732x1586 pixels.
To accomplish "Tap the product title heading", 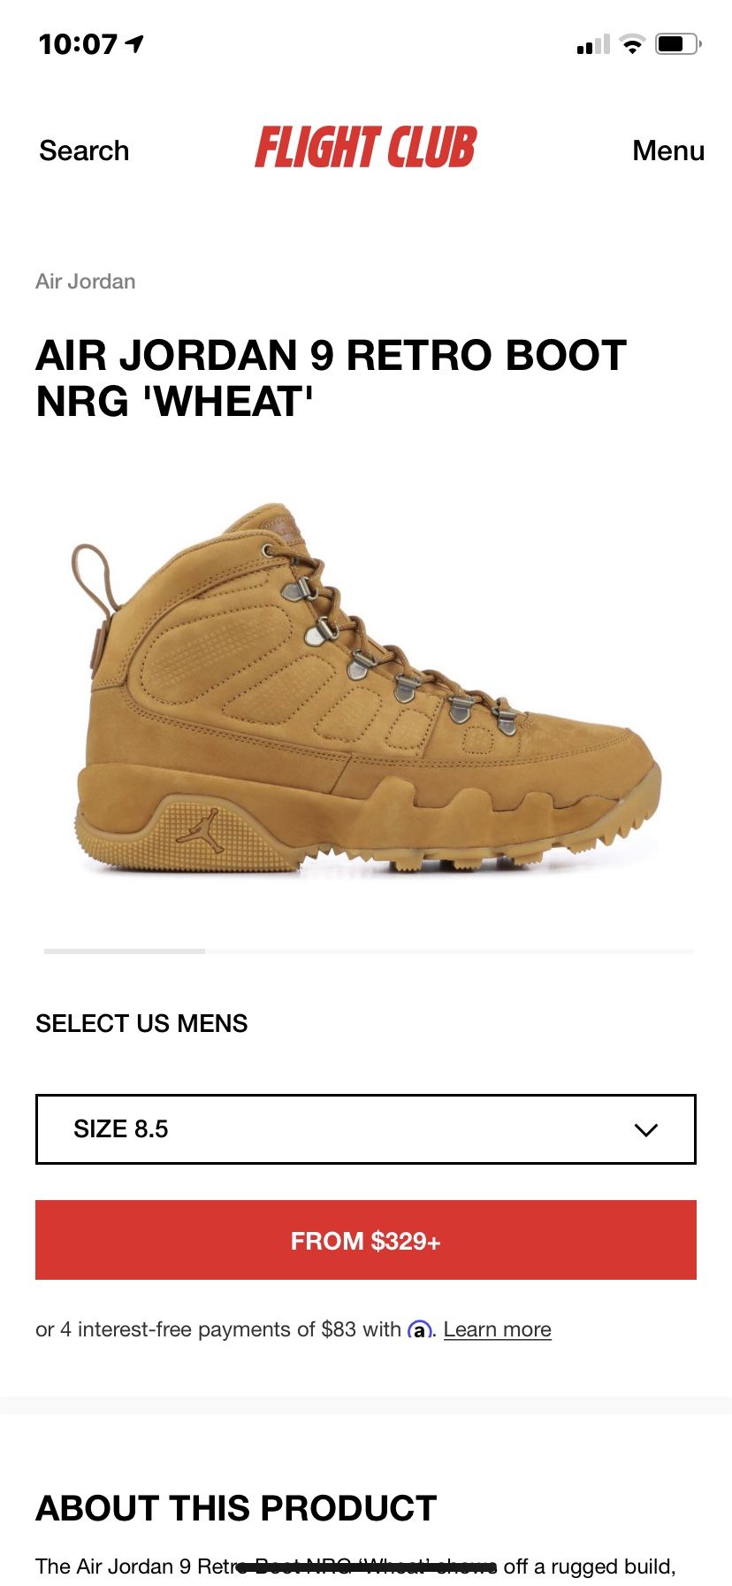I will (332, 379).
